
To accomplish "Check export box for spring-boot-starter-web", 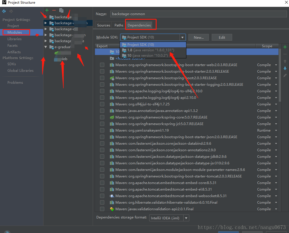I will pyautogui.click(x=102, y=65).
